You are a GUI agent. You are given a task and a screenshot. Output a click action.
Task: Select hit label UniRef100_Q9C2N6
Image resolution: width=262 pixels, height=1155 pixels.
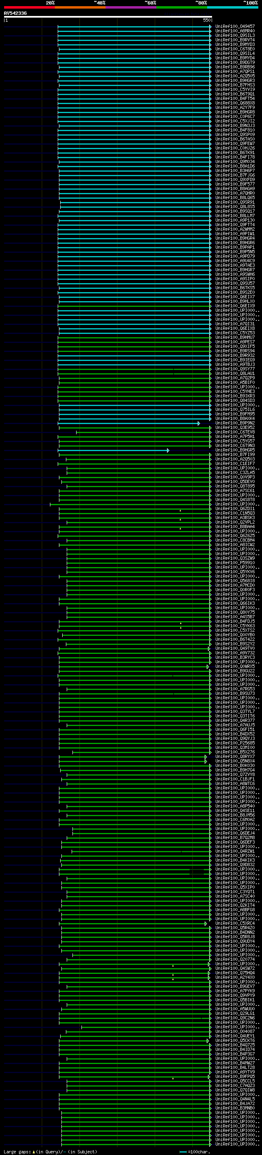(x=235, y=1018)
